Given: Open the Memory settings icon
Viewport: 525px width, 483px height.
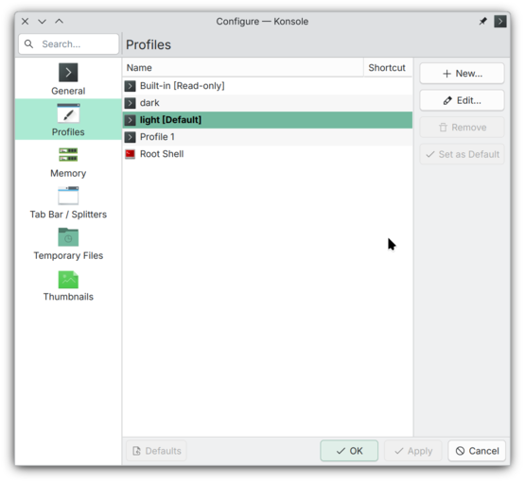Looking at the screenshot, I should [x=68, y=154].
